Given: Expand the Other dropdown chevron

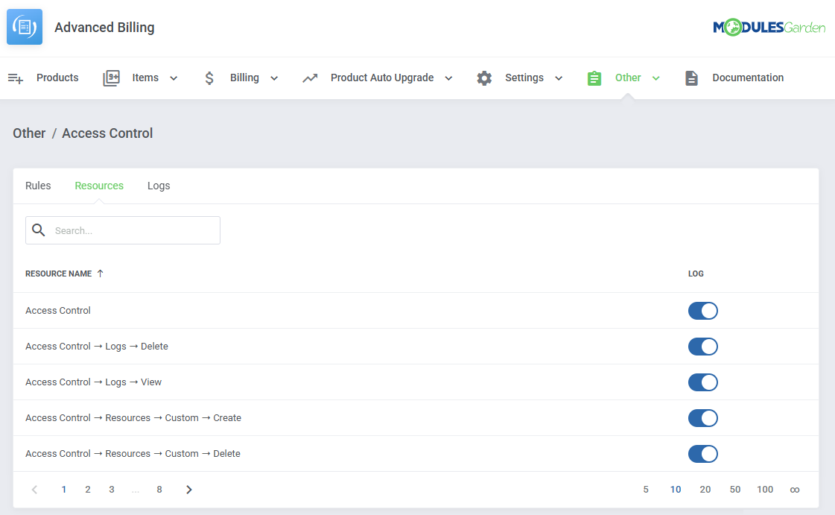Looking at the screenshot, I should click(656, 78).
